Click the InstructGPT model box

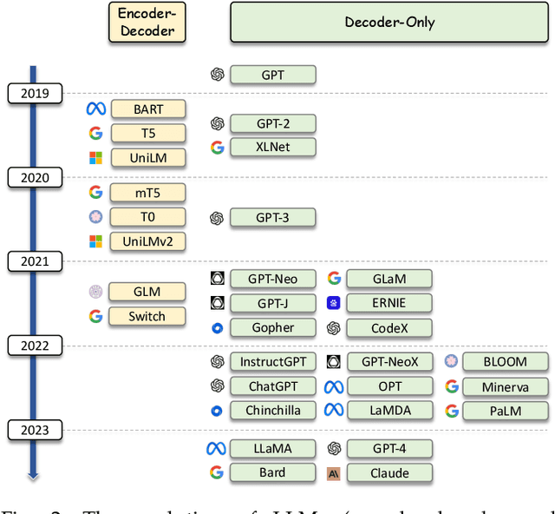(272, 361)
